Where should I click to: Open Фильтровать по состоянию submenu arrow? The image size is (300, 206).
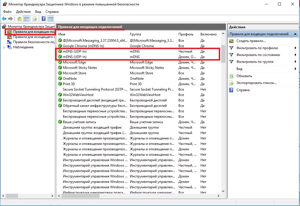(295, 55)
